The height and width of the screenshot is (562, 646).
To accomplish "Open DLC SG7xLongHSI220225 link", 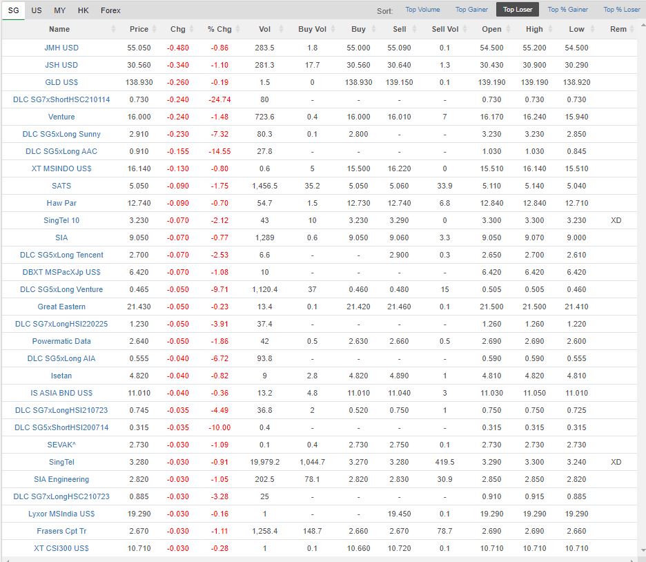I will pyautogui.click(x=61, y=324).
